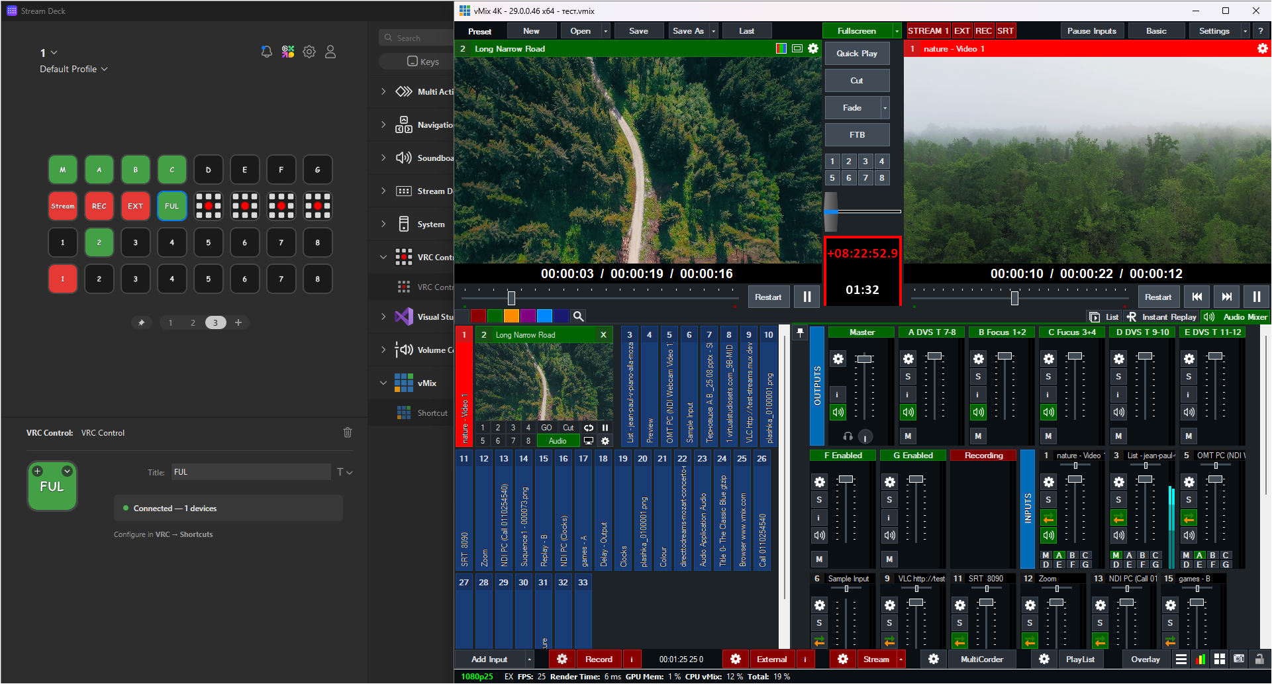1272x684 pixels.
Task: Switch to the Audio Mixer tab
Action: click(x=1236, y=317)
